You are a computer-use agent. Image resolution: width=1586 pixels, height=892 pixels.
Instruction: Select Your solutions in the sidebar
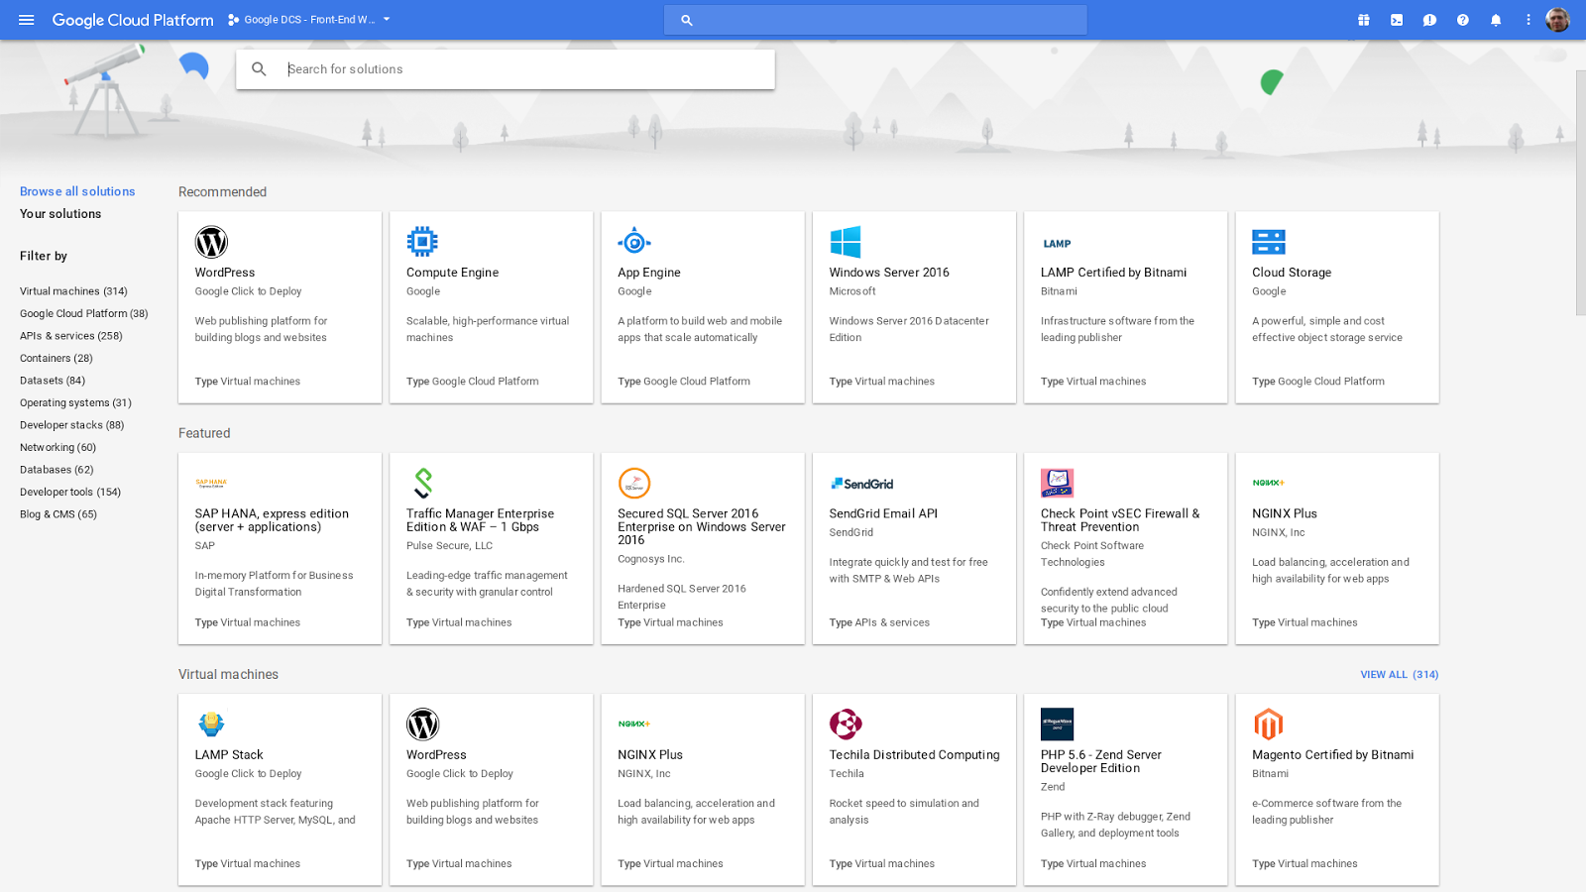(59, 213)
